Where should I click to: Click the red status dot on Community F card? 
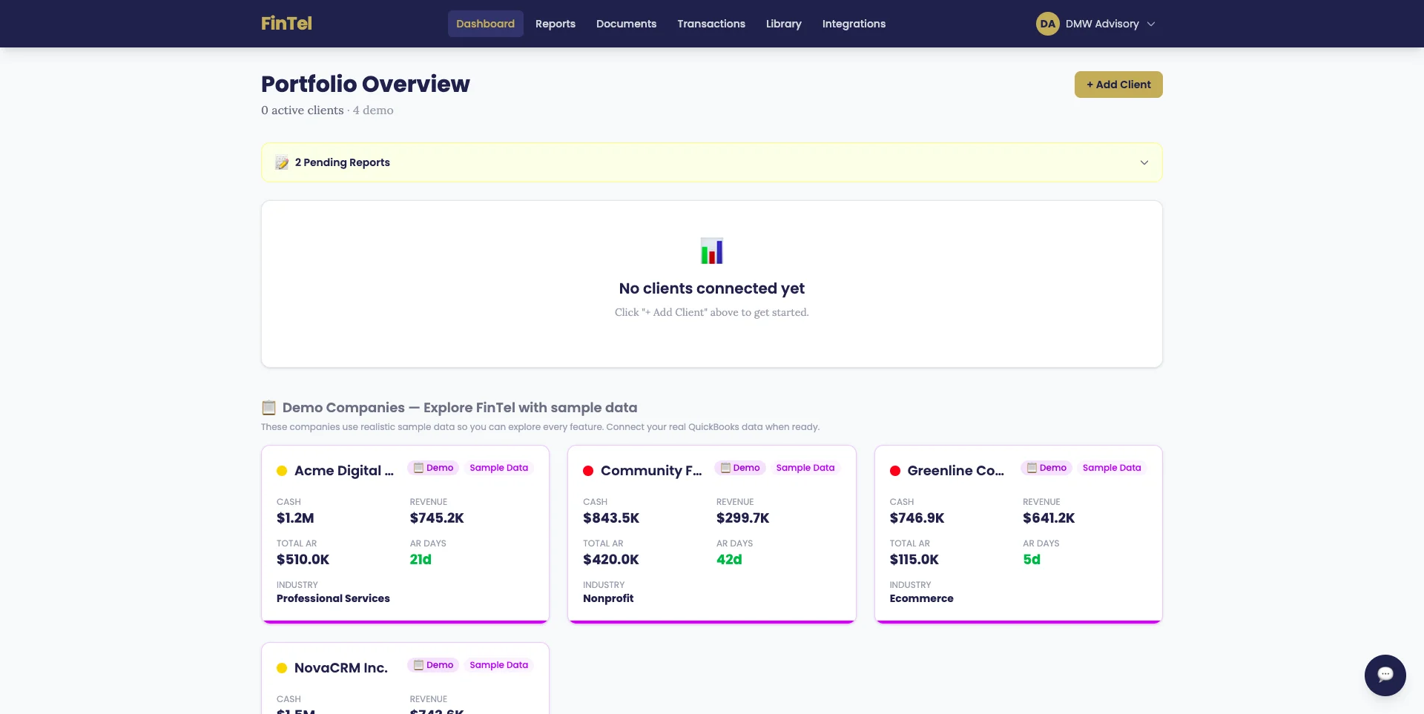pos(588,471)
